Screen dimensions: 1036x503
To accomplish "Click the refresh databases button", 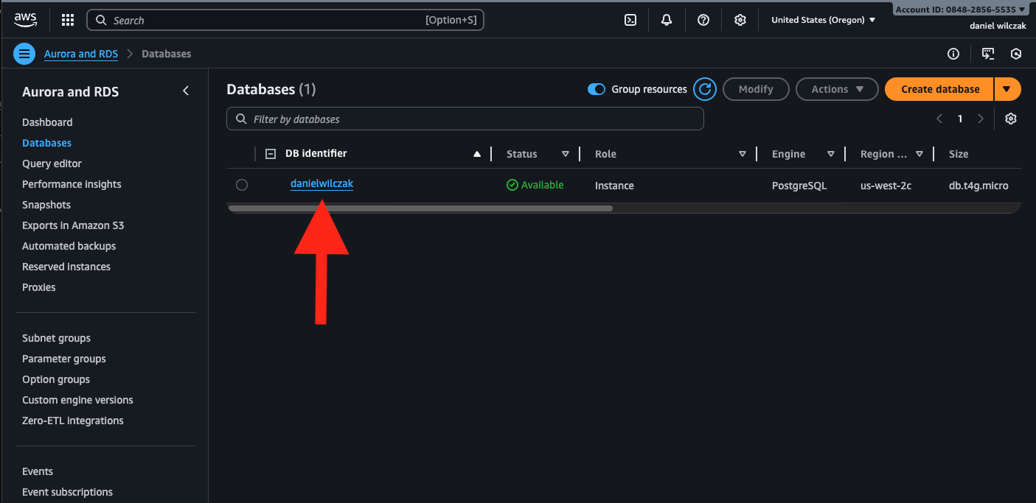I will pos(705,89).
